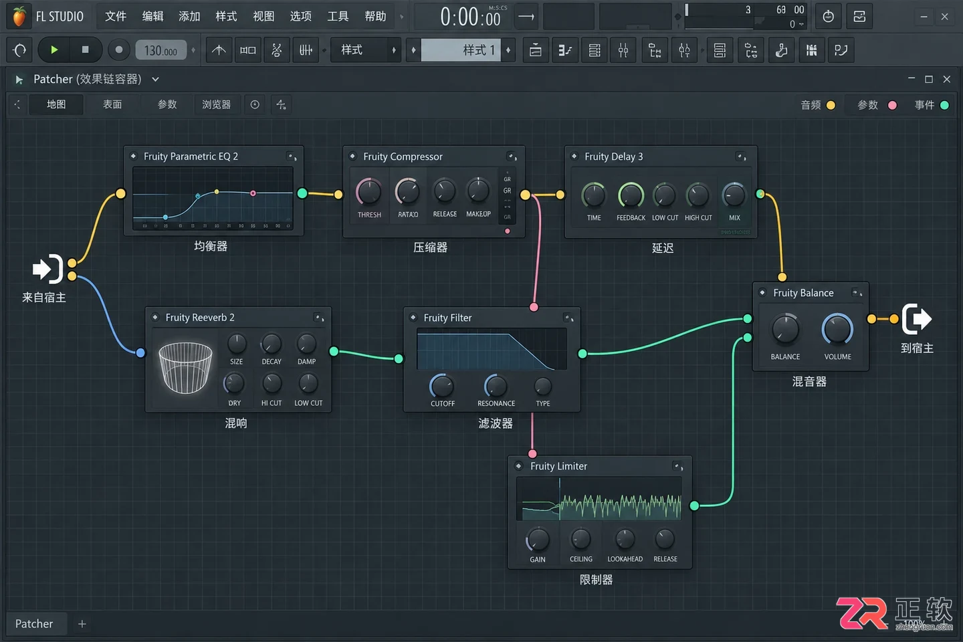The image size is (963, 642).
Task: Switch to the 参数 tab in Patcher
Action: (x=167, y=104)
